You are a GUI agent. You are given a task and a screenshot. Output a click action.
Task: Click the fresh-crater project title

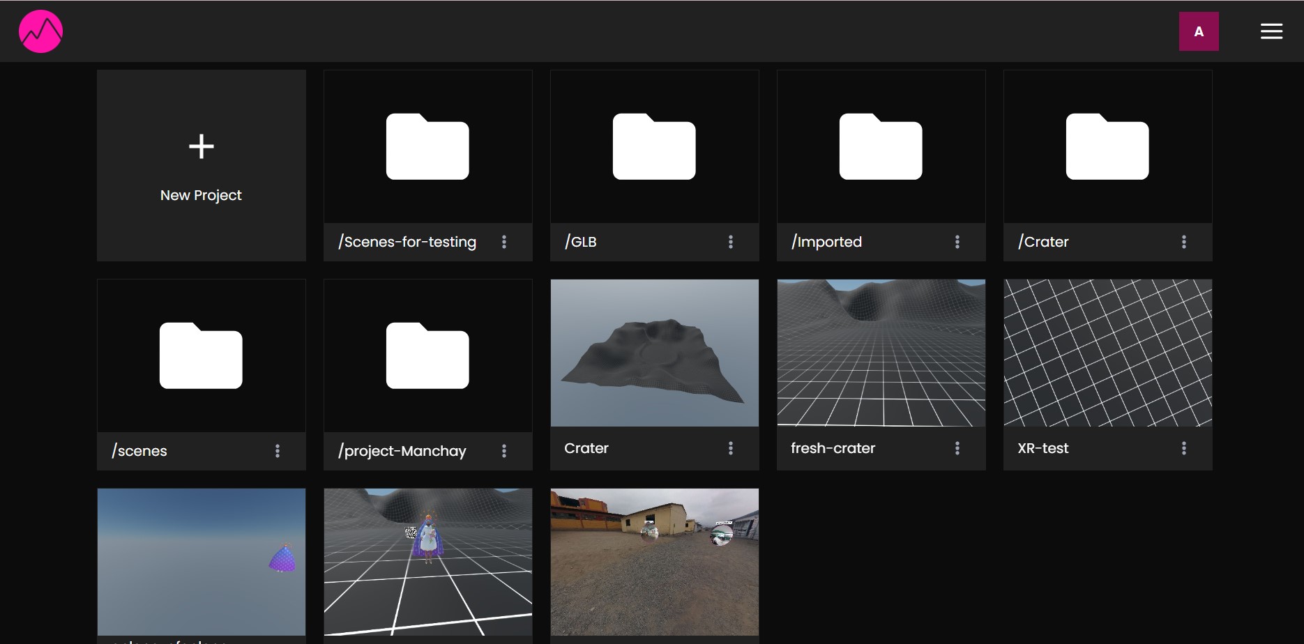[833, 448]
